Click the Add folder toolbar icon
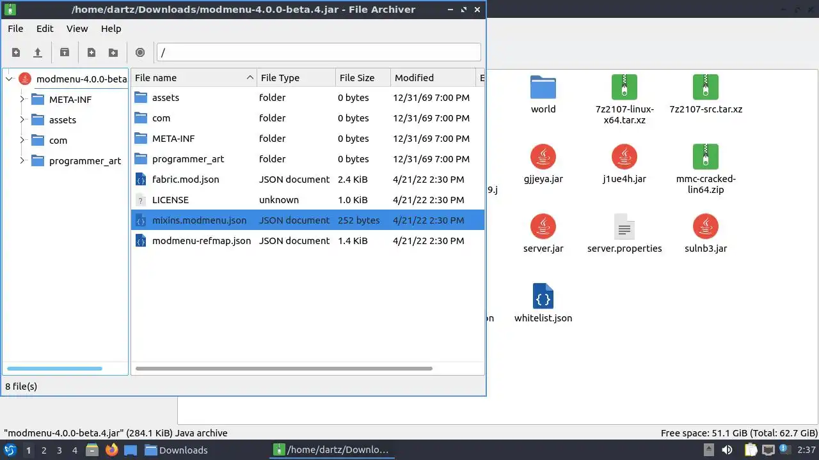This screenshot has height=460, width=819. click(113, 52)
